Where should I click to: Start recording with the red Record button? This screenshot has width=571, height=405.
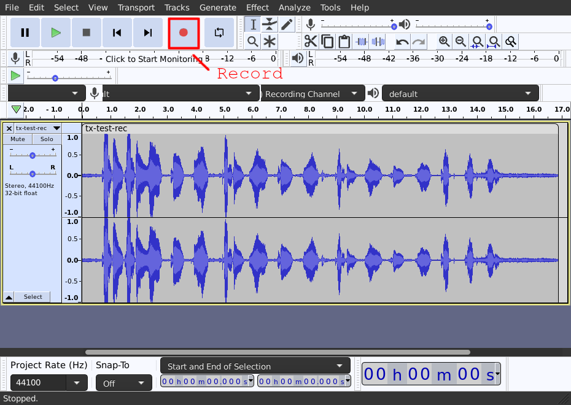(184, 33)
